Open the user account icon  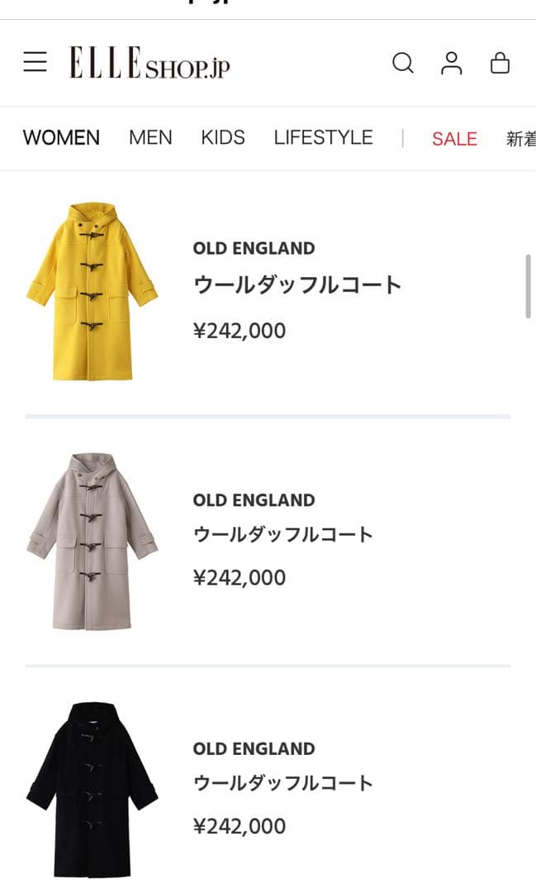pos(452,62)
